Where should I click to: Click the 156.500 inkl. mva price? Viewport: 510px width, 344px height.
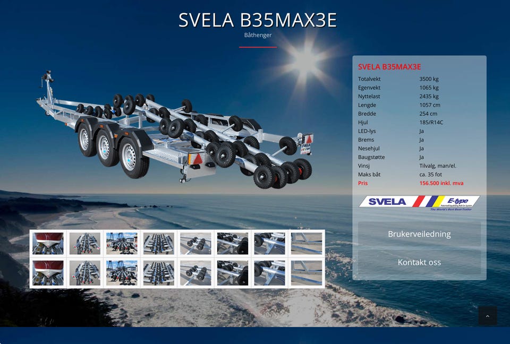tap(441, 183)
